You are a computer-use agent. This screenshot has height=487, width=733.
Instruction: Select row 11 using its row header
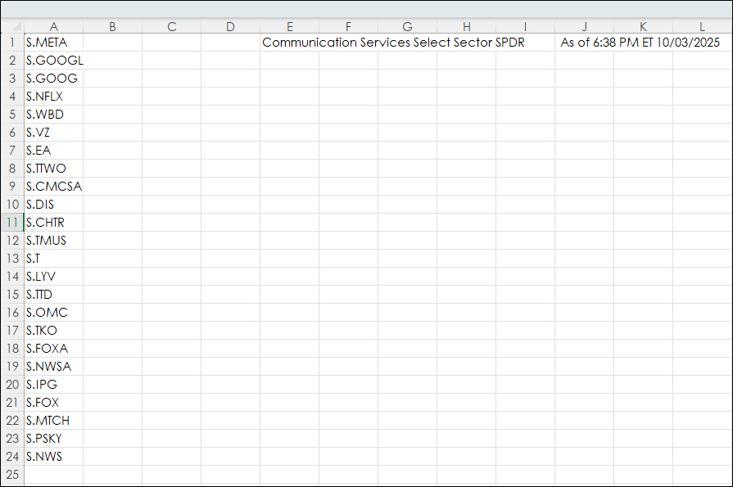12,223
